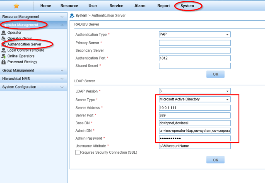Screen dimensions: 265x183
Task: Click the Secondary Server input field
Action: [195, 50]
